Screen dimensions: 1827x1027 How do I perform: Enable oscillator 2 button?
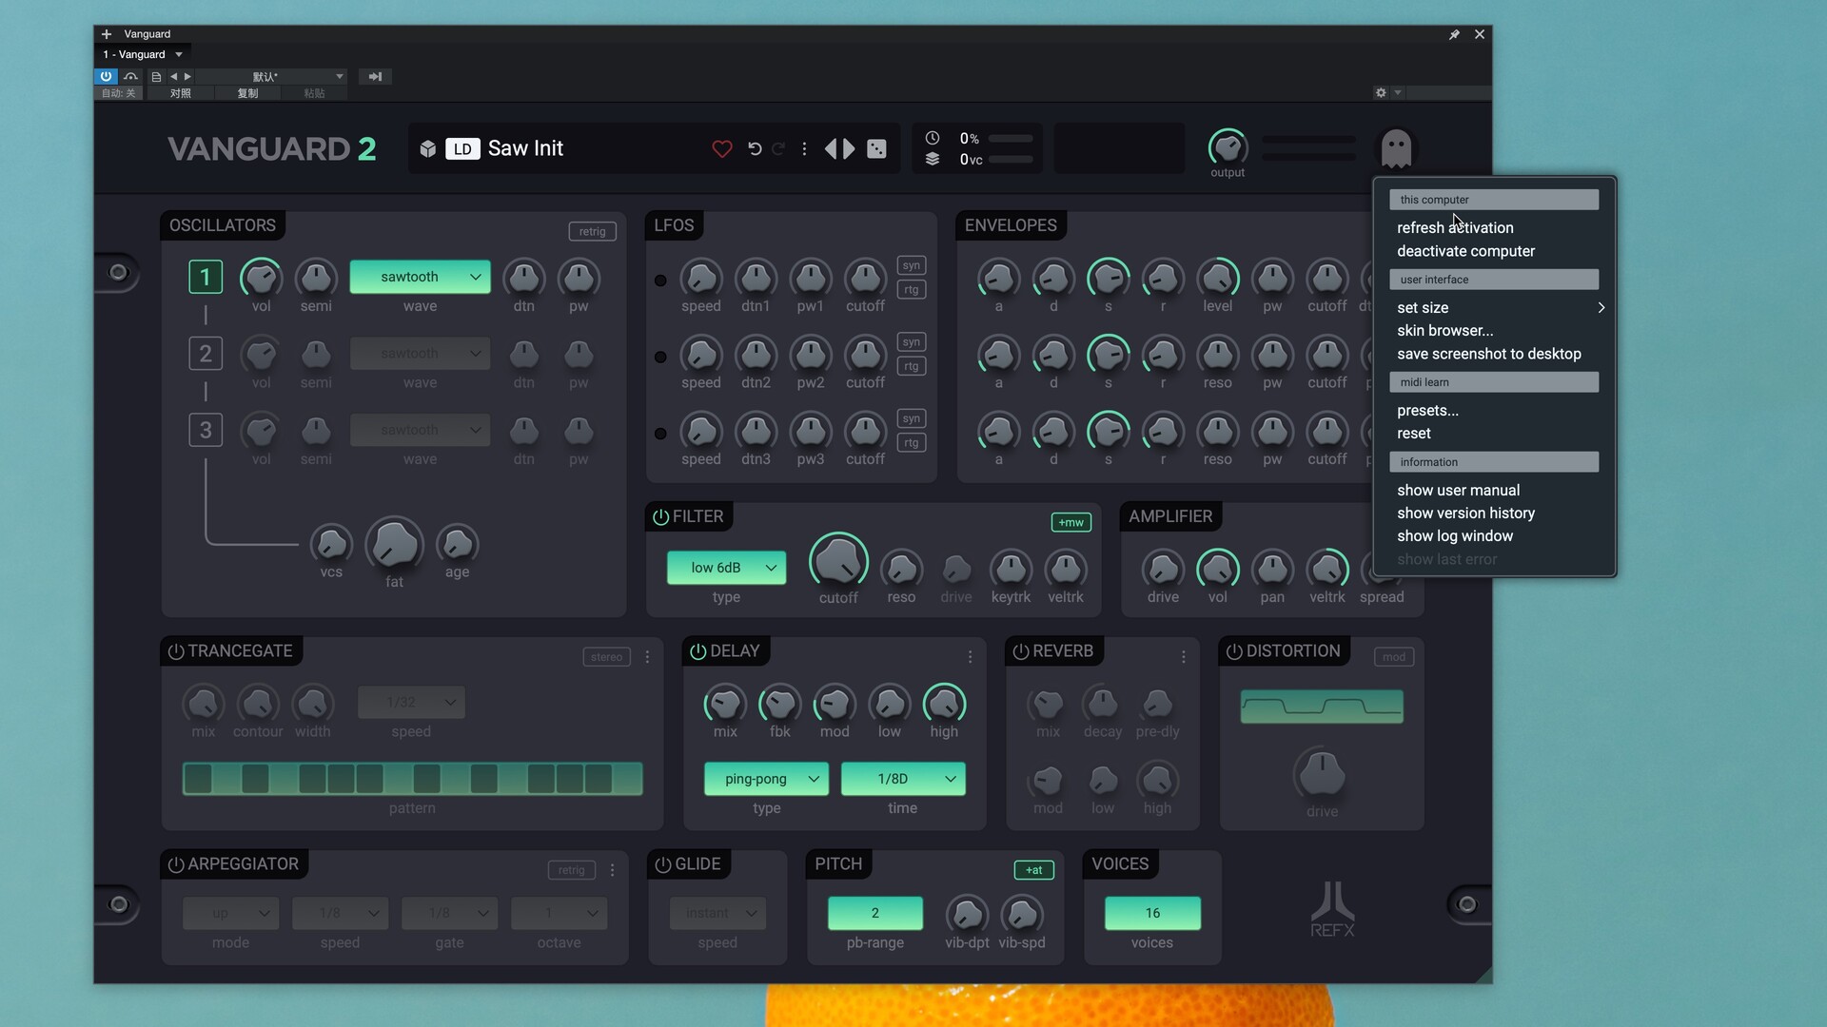(x=206, y=354)
